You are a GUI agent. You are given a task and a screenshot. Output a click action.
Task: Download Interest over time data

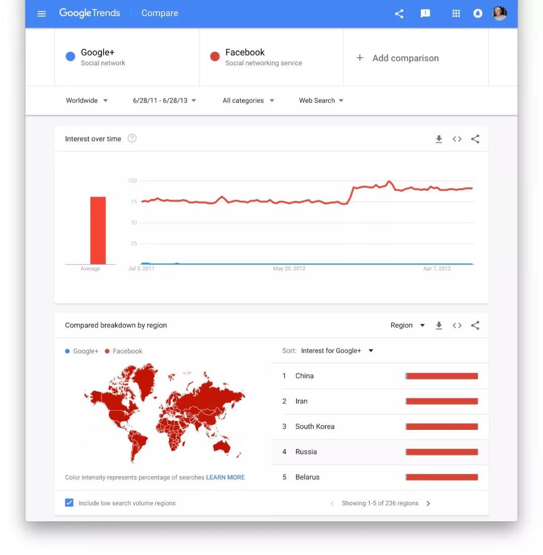tap(439, 139)
